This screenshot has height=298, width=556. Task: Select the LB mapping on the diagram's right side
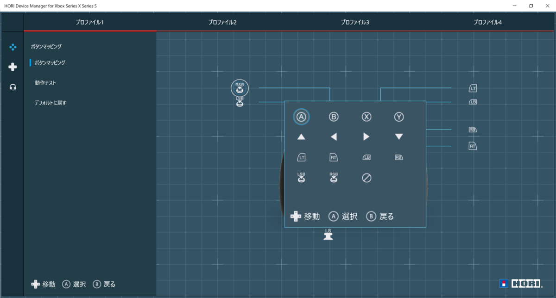click(473, 102)
